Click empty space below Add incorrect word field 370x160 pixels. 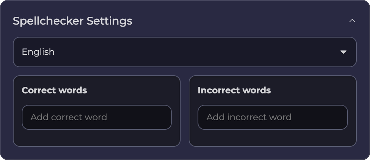[x=272, y=138]
